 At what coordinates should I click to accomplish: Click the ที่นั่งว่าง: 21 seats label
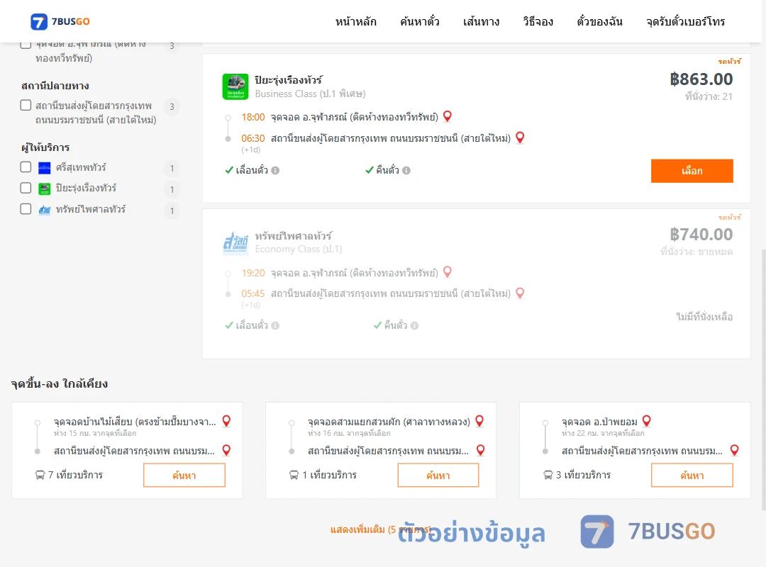(x=709, y=96)
